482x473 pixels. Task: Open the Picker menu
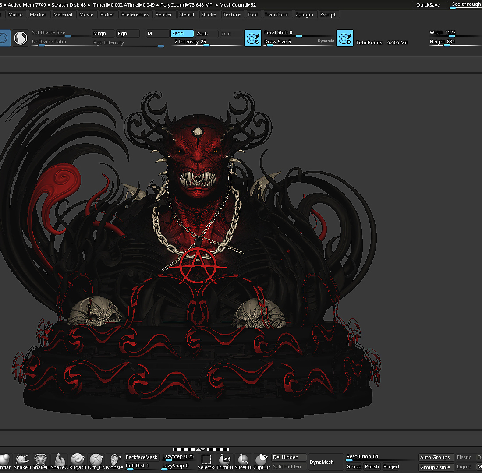coord(107,14)
